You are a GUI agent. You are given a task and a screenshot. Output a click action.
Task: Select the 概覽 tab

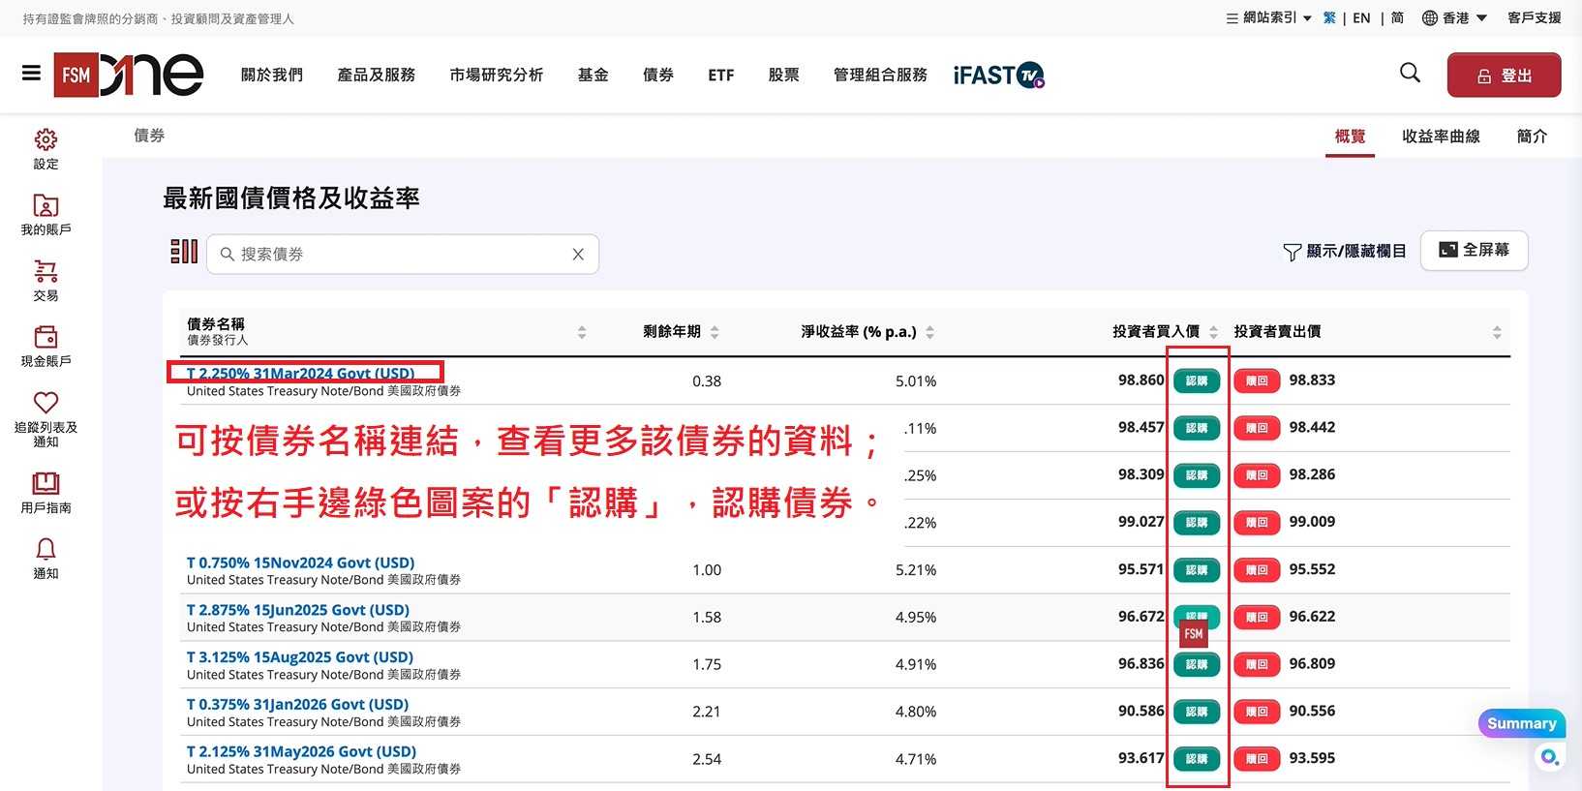click(1351, 137)
